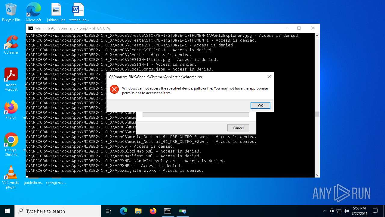Open Microsoft Edge desktop shortcut
The image size is (385, 217).
pos(33,13)
